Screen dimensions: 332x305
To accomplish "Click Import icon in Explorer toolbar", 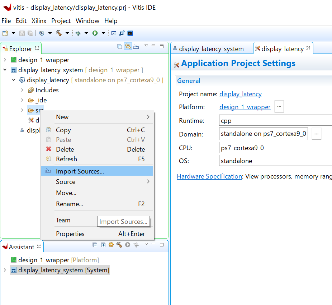I will click(136, 46).
